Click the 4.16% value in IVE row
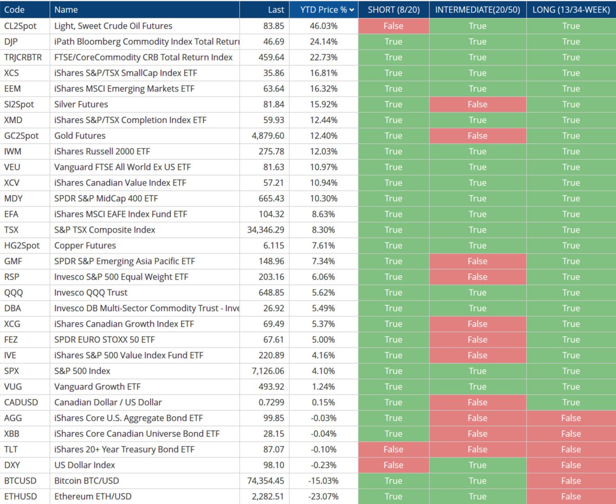The width and height of the screenshot is (616, 504). (324, 355)
